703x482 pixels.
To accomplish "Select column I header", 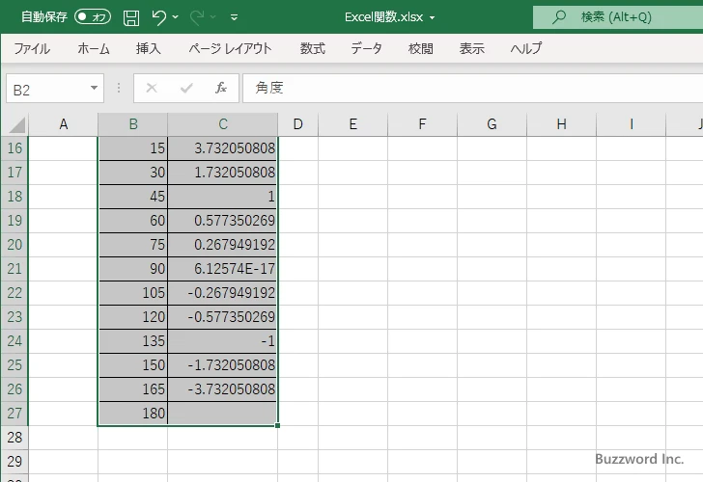I will click(632, 124).
